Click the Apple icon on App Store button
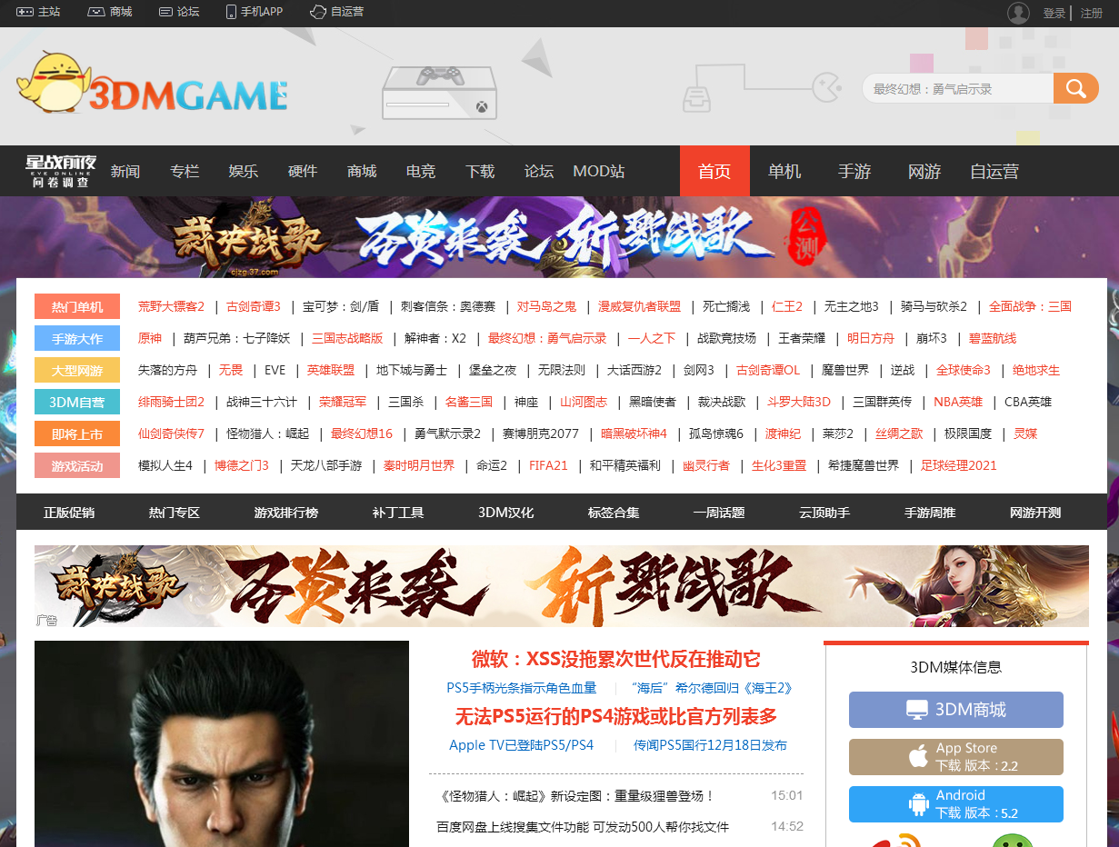Viewport: 1119px width, 847px height. pos(919,756)
